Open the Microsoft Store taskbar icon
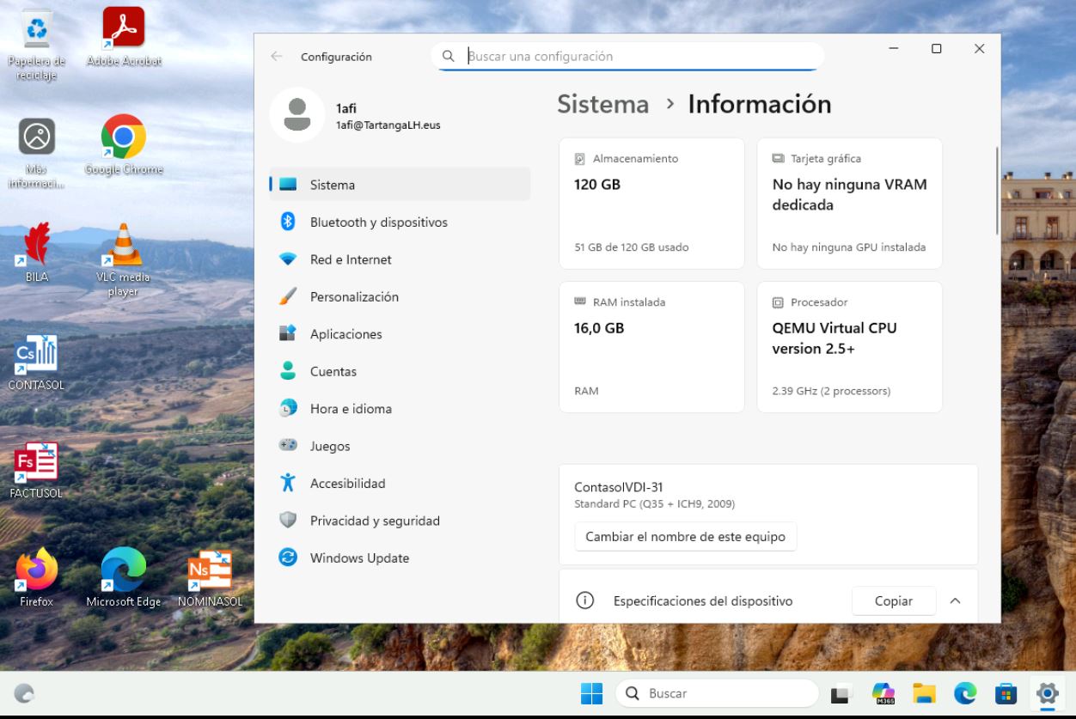1076x719 pixels. pos(1006,693)
